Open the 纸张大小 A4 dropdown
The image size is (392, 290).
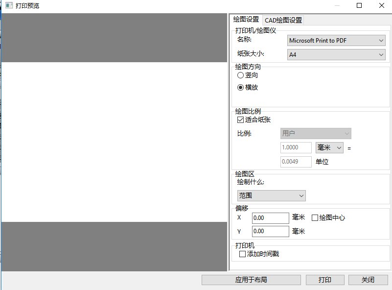click(x=336, y=54)
